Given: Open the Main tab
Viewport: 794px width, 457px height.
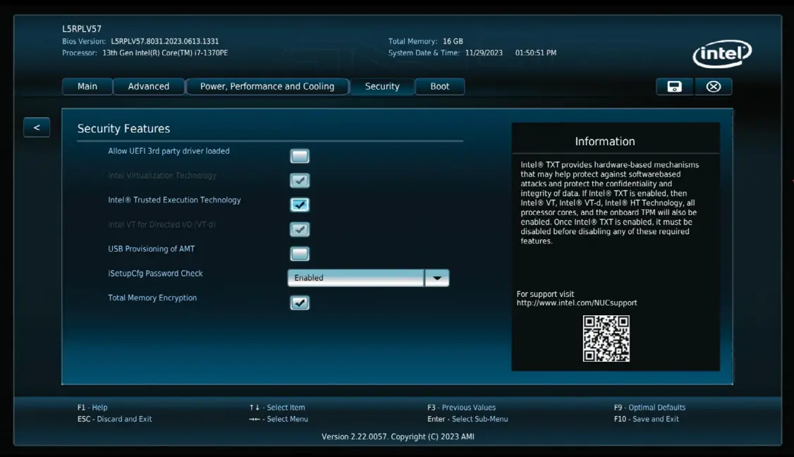Looking at the screenshot, I should 87,87.
